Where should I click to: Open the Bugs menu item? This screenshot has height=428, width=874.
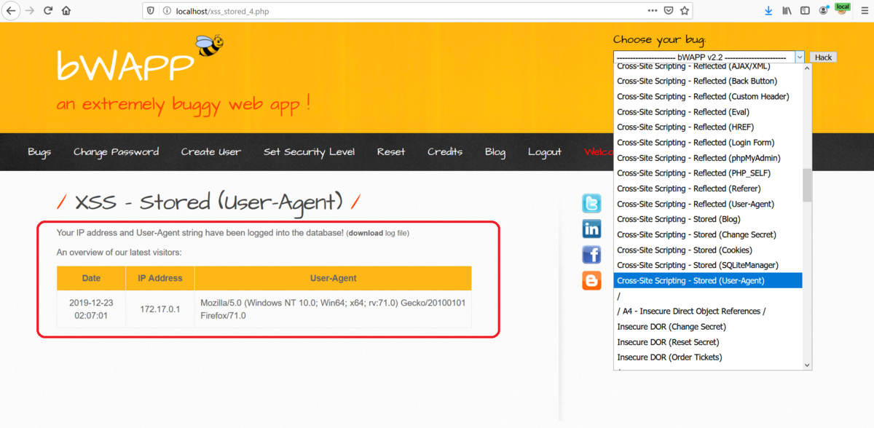pyautogui.click(x=39, y=151)
